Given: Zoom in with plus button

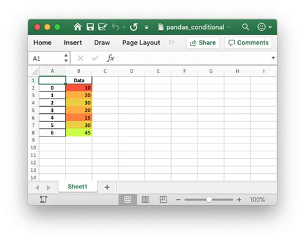Looking at the screenshot, I should coord(239,200).
